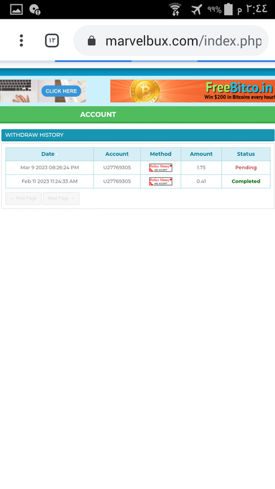Image resolution: width=275 pixels, height=489 pixels.
Task: Tap the battery icon in status bar
Action: tap(229, 9)
